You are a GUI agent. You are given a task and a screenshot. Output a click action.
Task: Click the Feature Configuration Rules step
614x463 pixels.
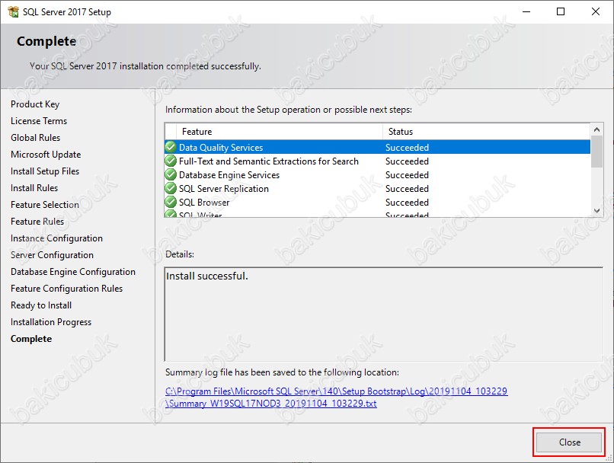[66, 289]
